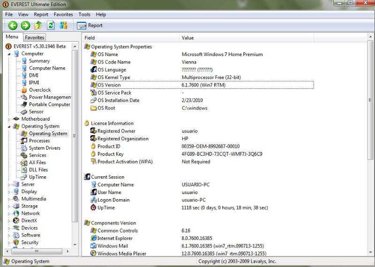Refresh the page with the toolbar icon
Screen dimensions: 375x267
click(x=51, y=25)
